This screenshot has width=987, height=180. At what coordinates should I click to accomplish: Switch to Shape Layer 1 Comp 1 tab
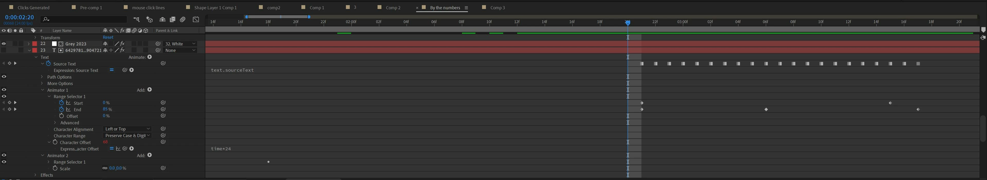[x=215, y=8]
